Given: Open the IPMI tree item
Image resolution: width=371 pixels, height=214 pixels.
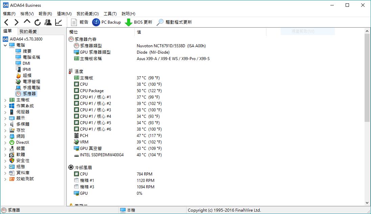Looking at the screenshot, I should tap(23, 70).
